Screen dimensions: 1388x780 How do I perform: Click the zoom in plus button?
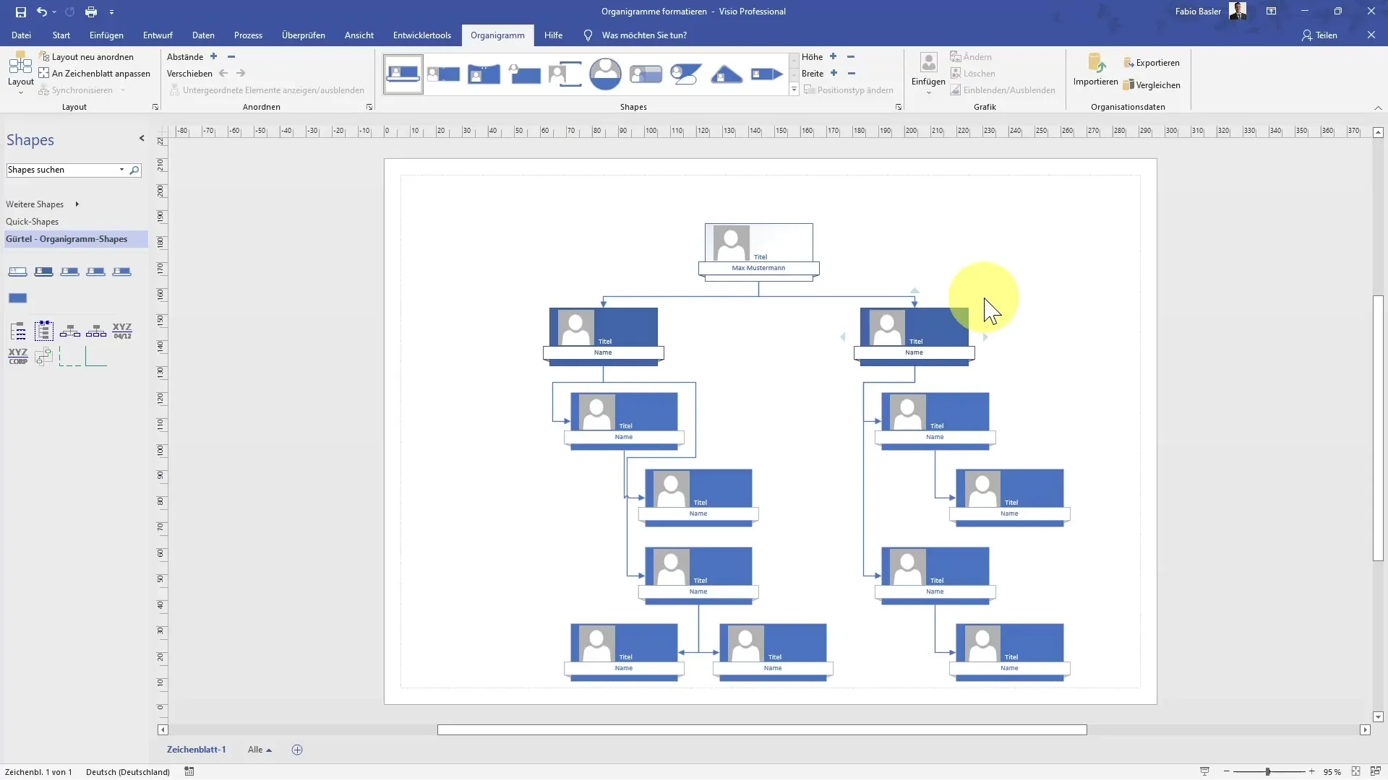pos(1311,772)
